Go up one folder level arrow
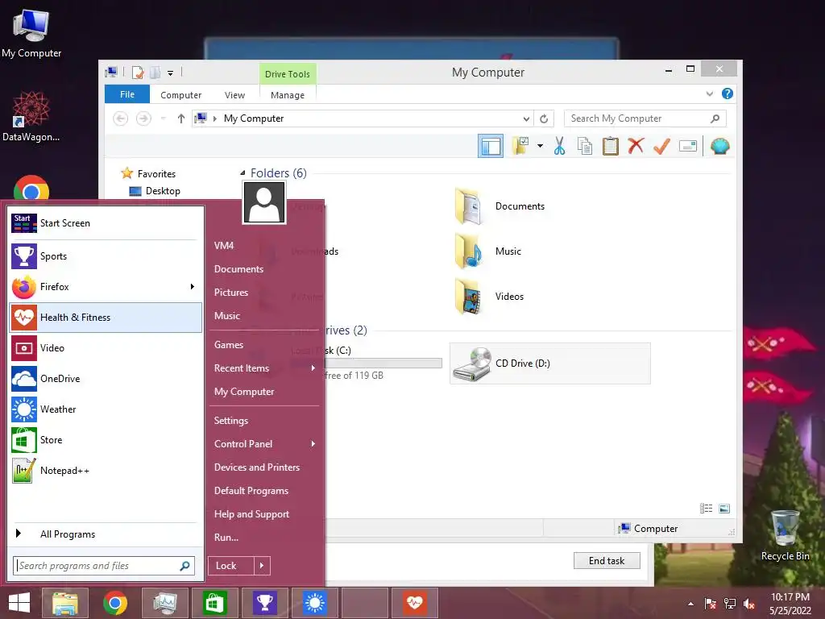825x619 pixels. coord(181,118)
